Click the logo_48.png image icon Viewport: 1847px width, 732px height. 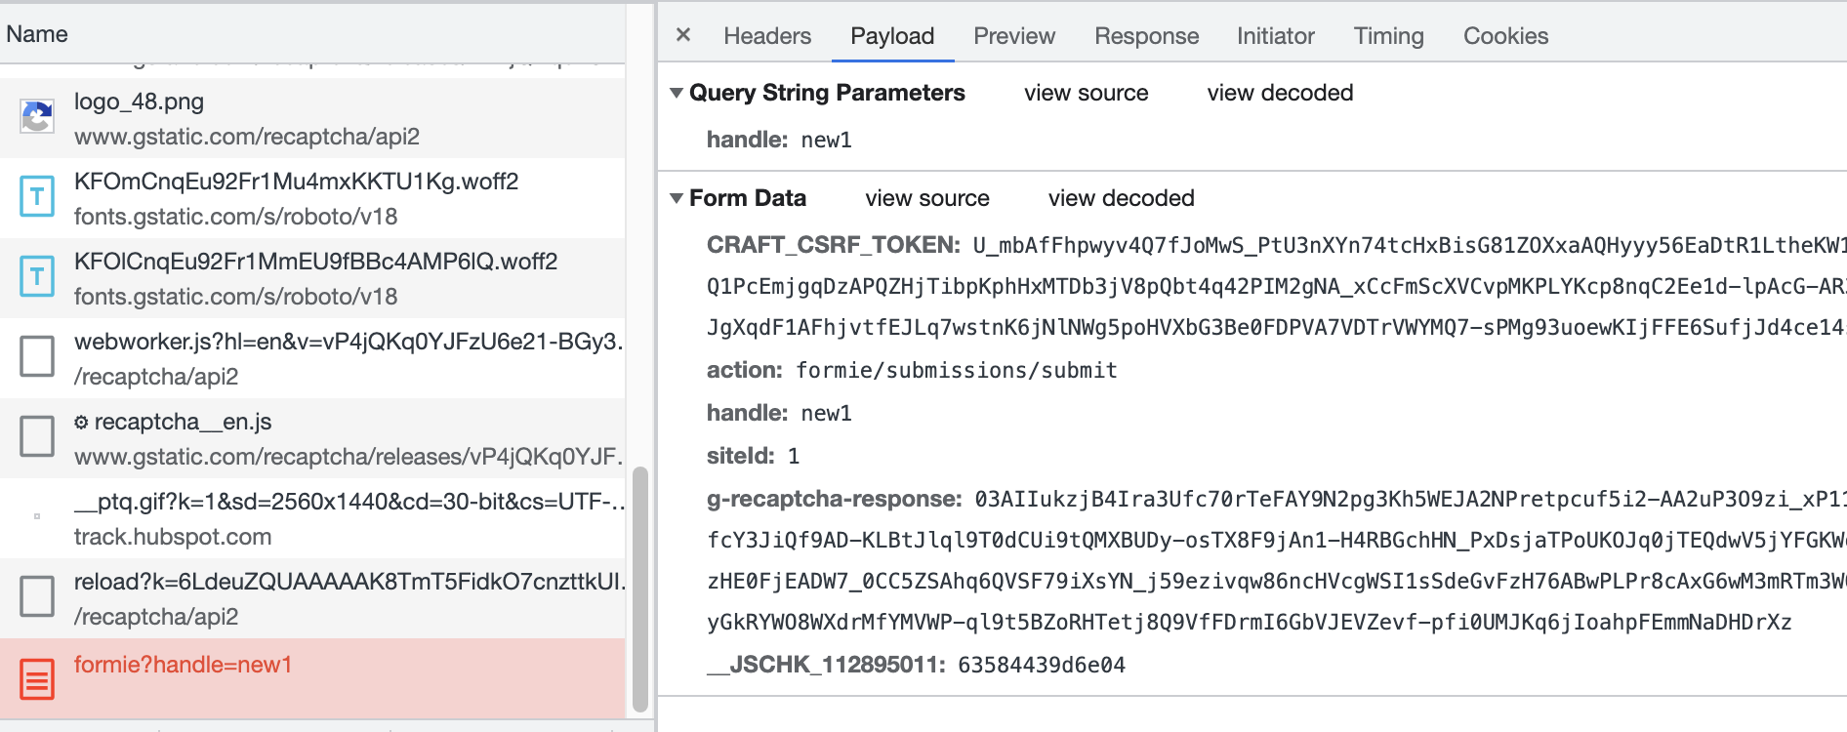tap(37, 117)
